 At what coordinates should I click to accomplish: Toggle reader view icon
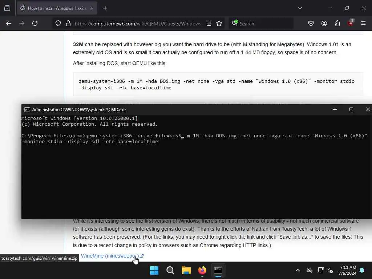point(209,23)
